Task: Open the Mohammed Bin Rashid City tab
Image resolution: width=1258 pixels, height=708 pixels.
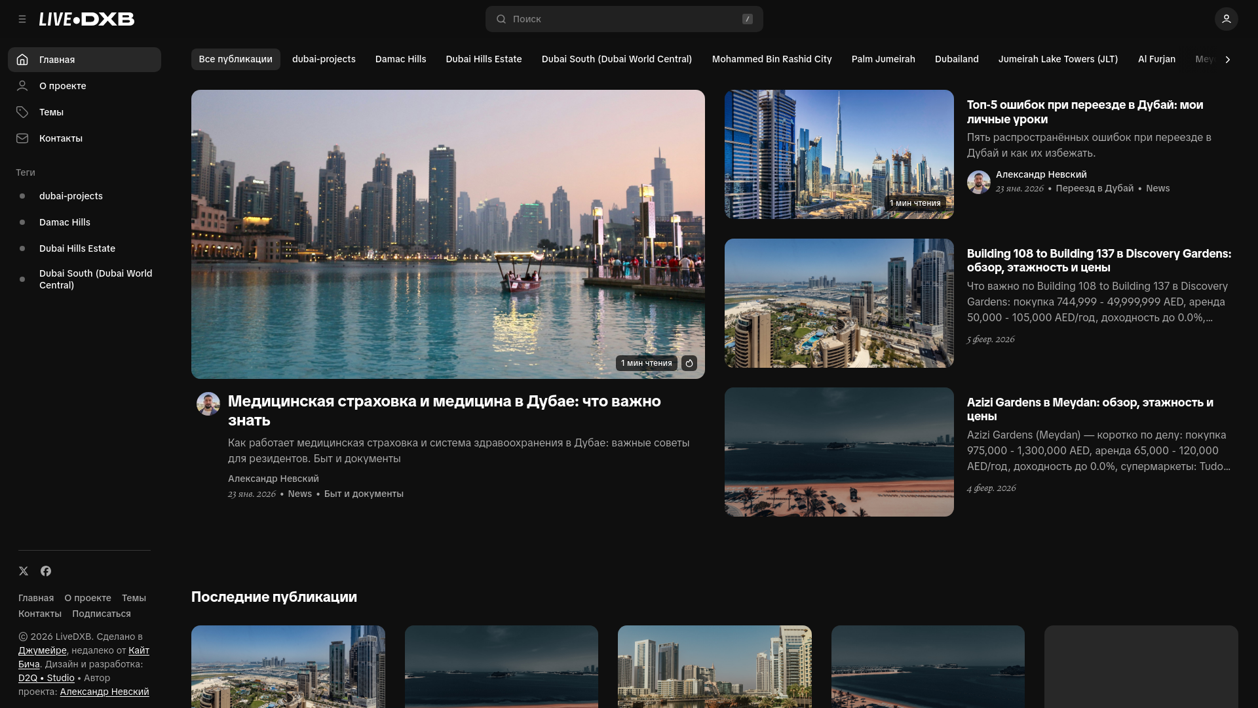Action: [x=772, y=59]
